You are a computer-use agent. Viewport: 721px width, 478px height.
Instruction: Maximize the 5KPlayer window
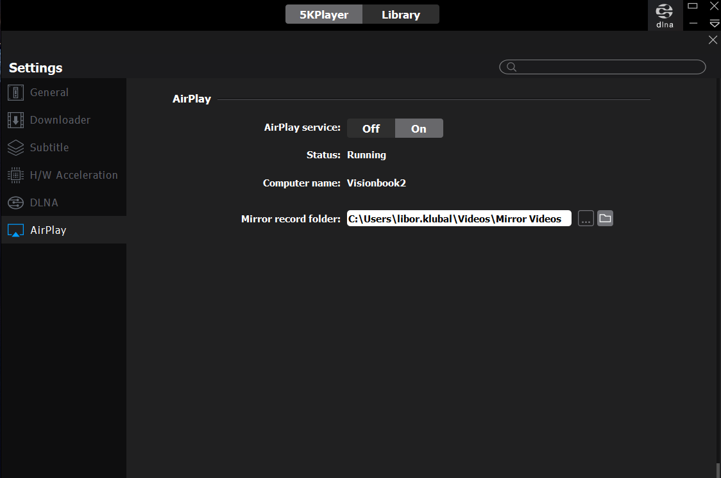(693, 6)
